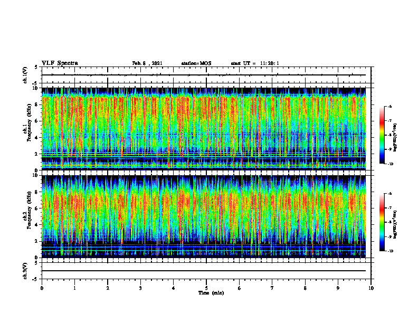418x323 pixels.
Task: Click the "-6" label on ch.1 color bar
Action: click(x=389, y=107)
